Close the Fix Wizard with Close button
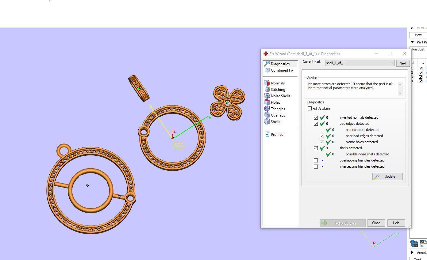The width and height of the screenshot is (427, 260). (376, 223)
